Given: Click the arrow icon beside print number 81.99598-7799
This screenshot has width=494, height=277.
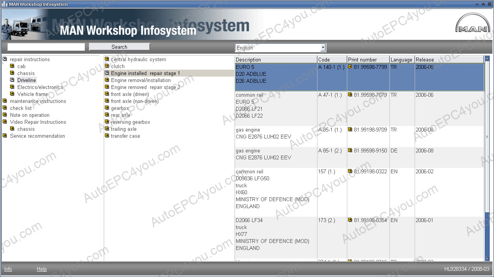Looking at the screenshot, I should click(350, 67).
